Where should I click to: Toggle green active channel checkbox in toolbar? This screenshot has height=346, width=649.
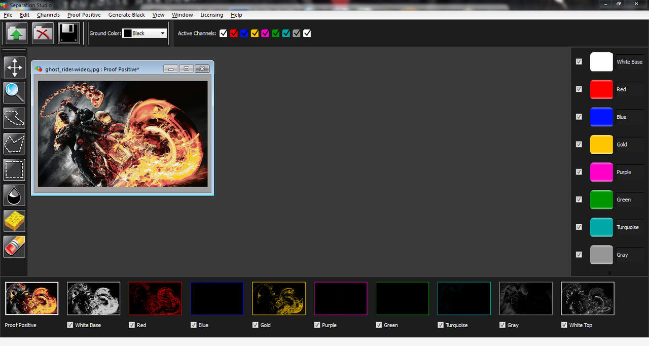tap(275, 33)
